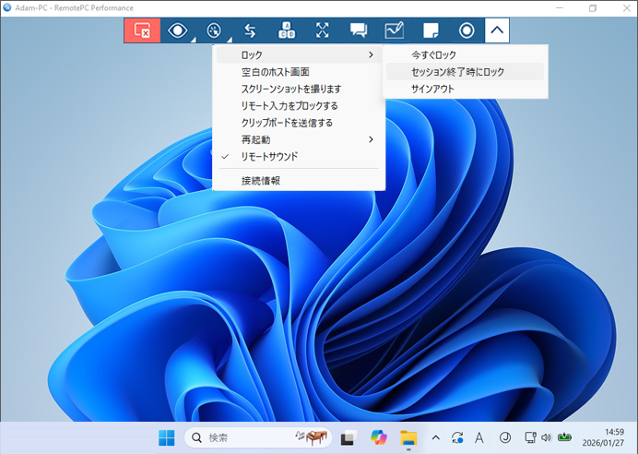
Task: Select サインアウト in the submenu
Action: pyautogui.click(x=465, y=89)
